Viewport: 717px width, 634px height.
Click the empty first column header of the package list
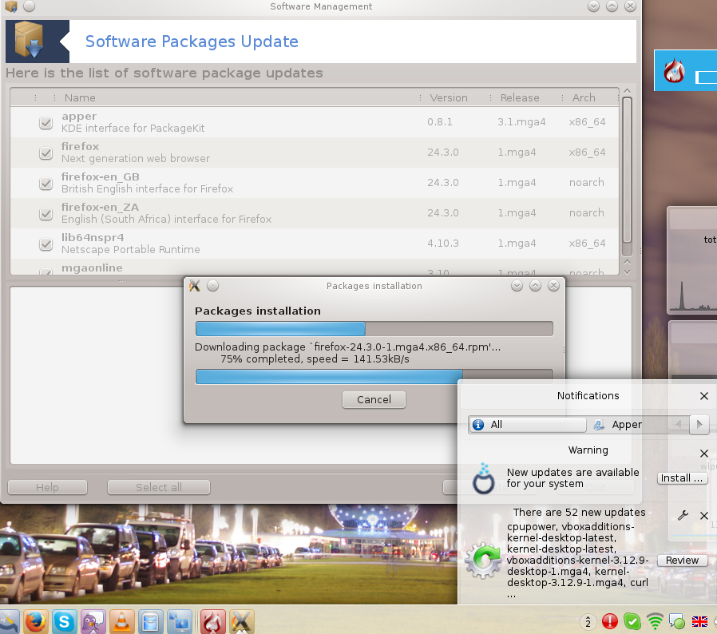coord(23,98)
